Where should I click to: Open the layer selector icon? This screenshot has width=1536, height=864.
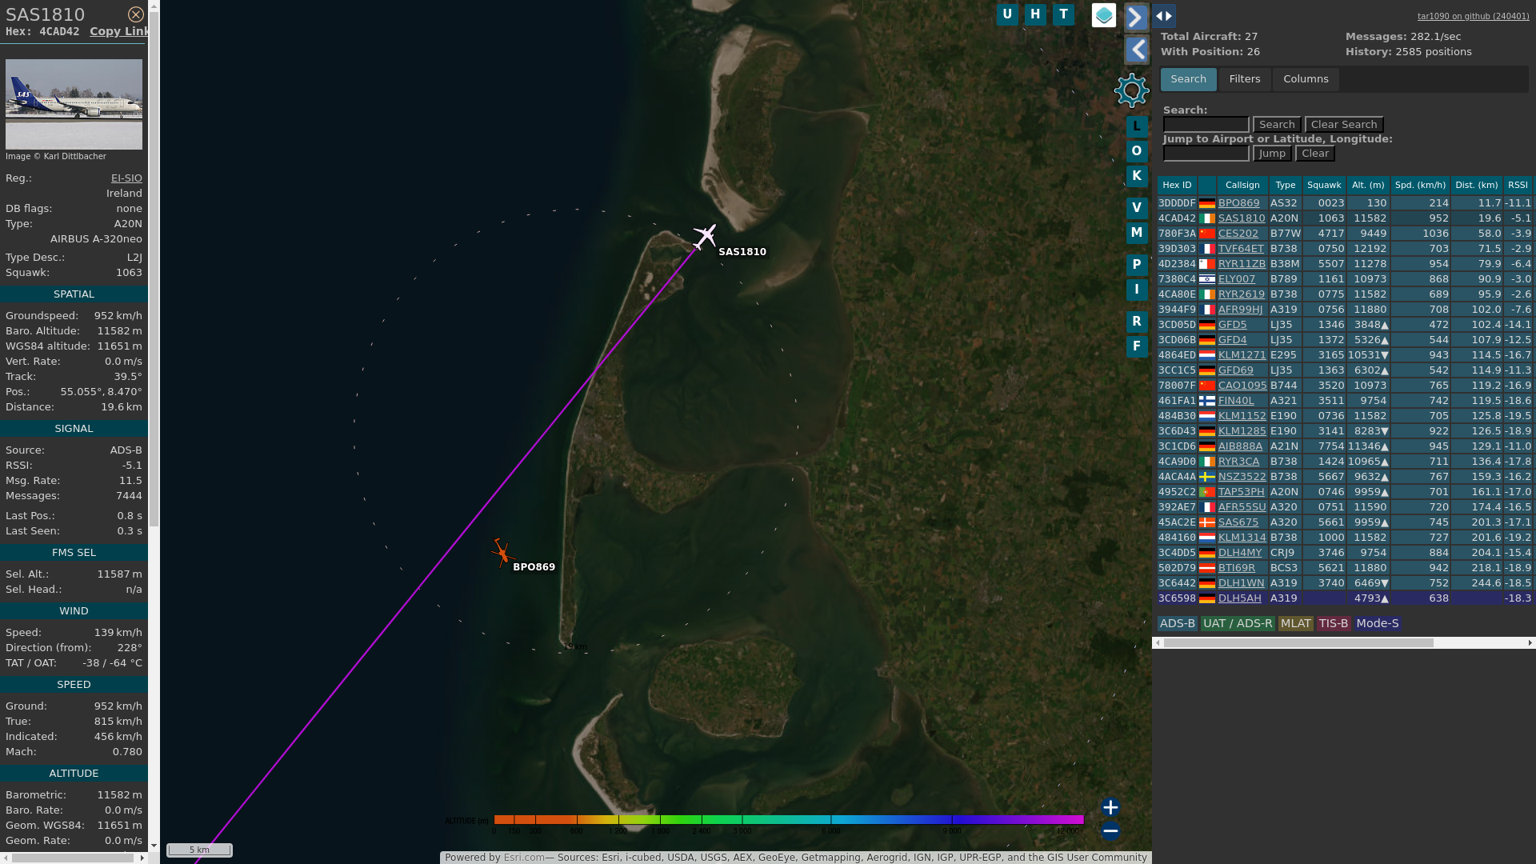pos(1104,15)
